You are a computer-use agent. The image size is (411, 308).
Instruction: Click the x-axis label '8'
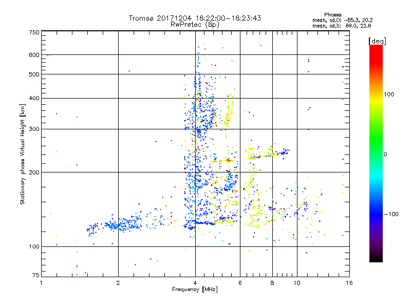click(272, 283)
